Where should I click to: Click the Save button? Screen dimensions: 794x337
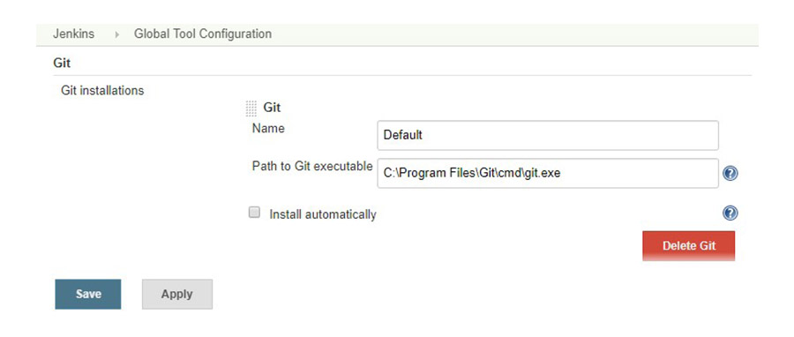(88, 294)
